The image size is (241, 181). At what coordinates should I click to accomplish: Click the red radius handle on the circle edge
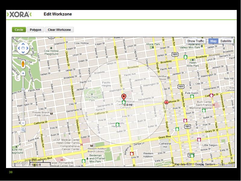click(x=166, y=102)
